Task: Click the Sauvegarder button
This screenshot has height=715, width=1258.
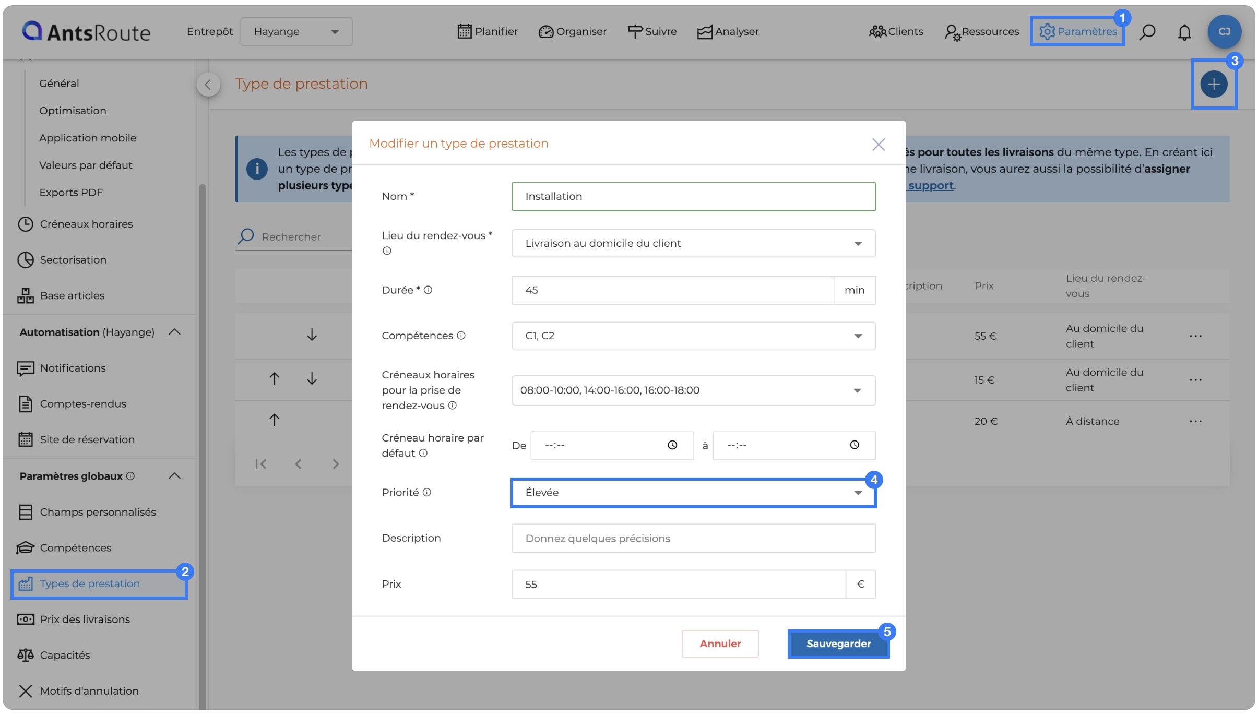Action: point(838,644)
